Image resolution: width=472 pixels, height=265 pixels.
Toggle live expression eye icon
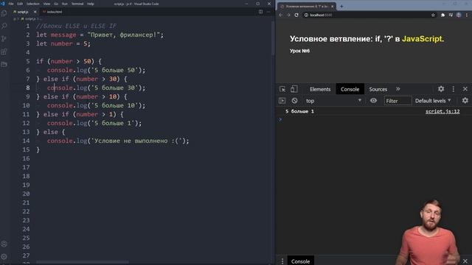pyautogui.click(x=373, y=101)
